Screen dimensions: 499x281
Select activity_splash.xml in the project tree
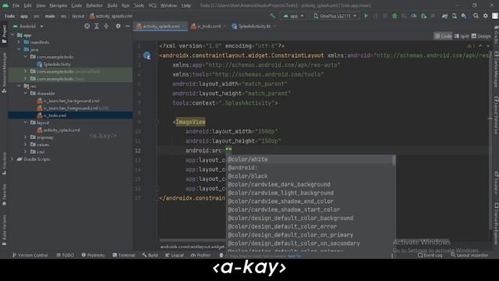pyautogui.click(x=58, y=130)
